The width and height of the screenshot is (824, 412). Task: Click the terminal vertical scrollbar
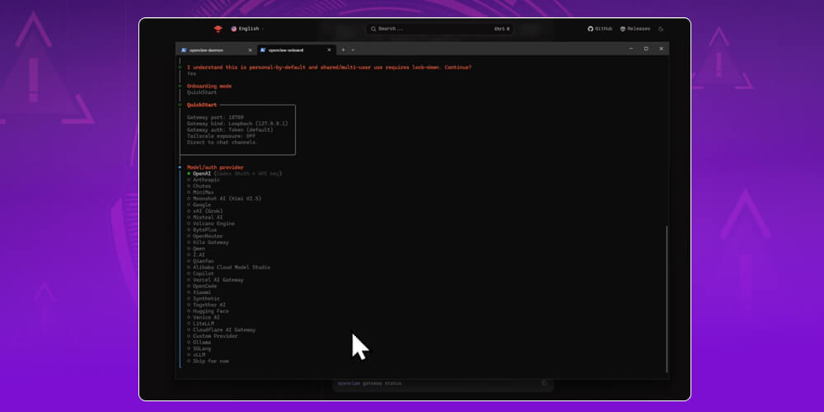[667, 297]
